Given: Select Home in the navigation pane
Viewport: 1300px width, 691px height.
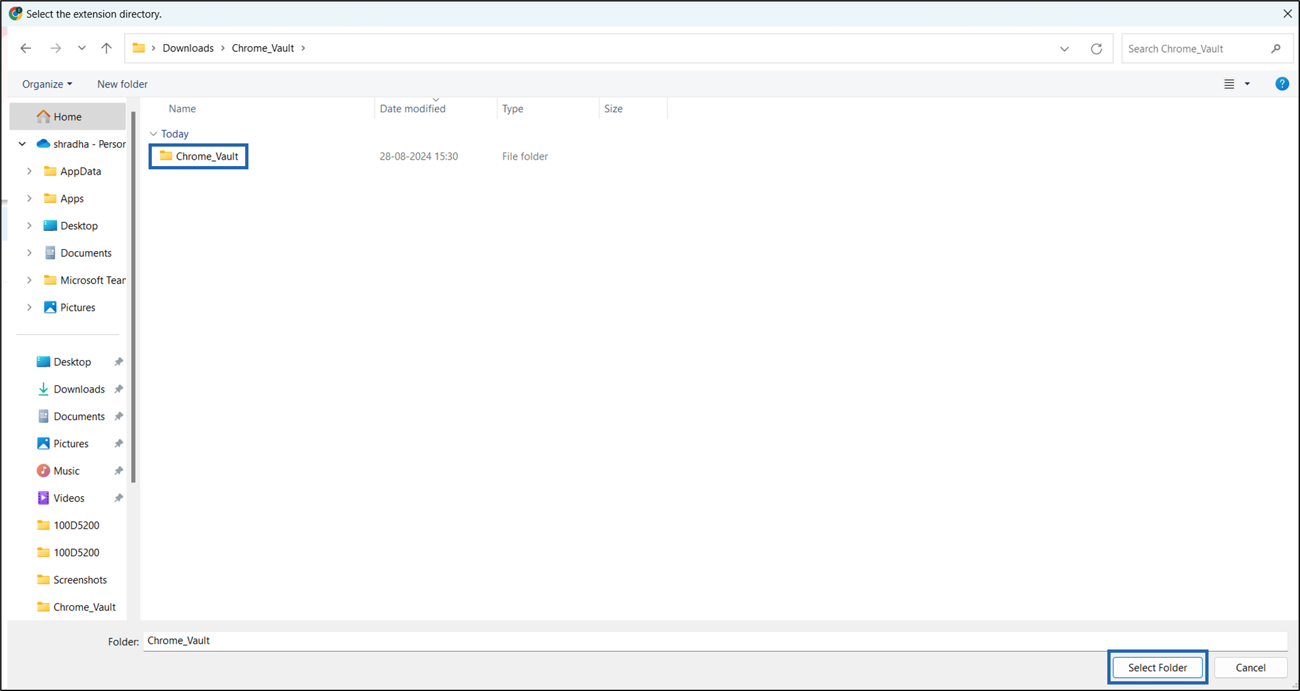Looking at the screenshot, I should tap(67, 117).
